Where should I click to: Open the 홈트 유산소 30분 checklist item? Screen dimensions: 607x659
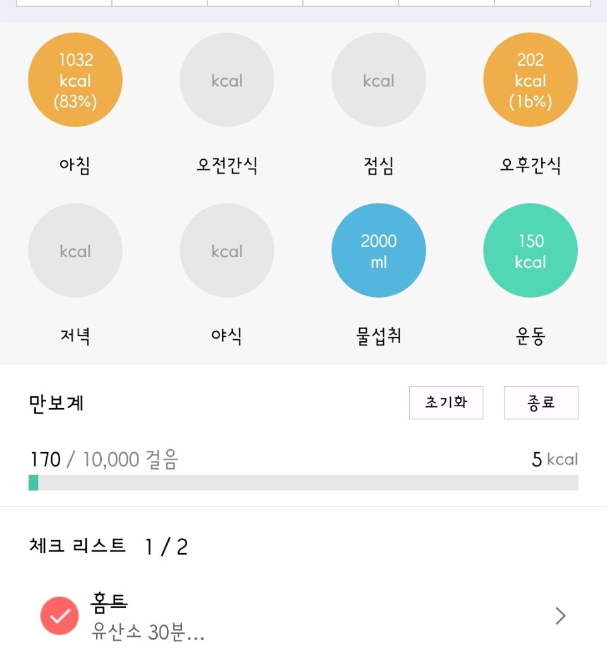coord(303,616)
